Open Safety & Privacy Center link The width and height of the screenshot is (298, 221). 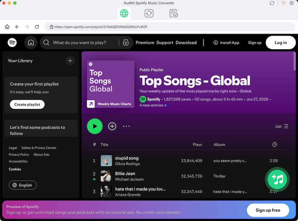point(39,148)
